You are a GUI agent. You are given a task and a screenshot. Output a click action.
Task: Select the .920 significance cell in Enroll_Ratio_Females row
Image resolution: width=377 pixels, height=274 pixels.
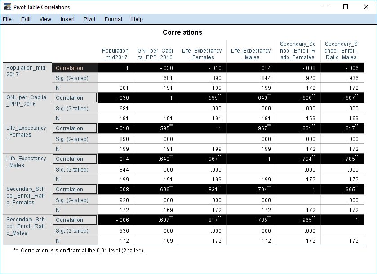115,200
